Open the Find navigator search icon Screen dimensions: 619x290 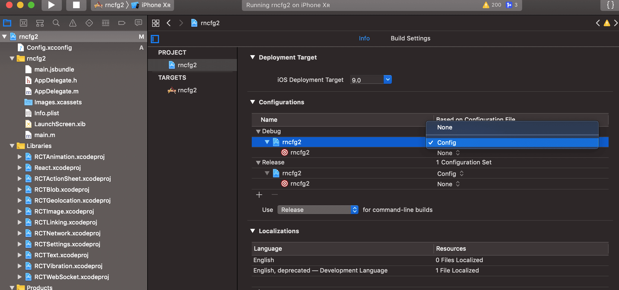56,23
